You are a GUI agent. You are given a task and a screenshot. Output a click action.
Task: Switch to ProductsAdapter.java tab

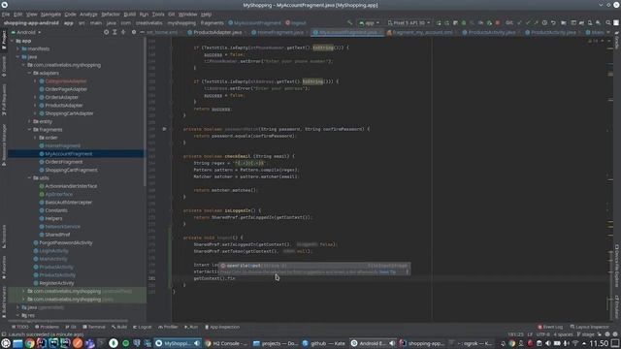(214, 32)
